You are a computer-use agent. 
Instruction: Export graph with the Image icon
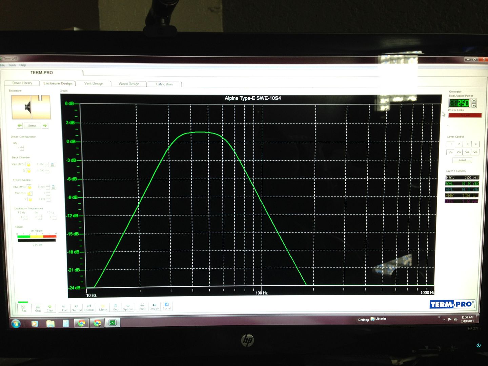pyautogui.click(x=155, y=307)
